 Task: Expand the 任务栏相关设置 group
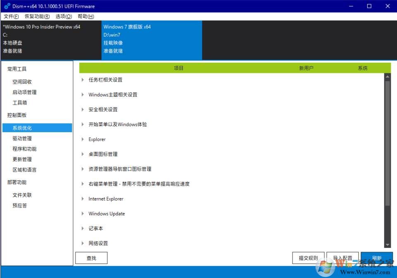pyautogui.click(x=83, y=80)
